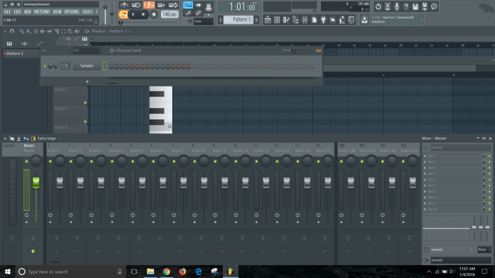Click the download news icon

point(364,20)
